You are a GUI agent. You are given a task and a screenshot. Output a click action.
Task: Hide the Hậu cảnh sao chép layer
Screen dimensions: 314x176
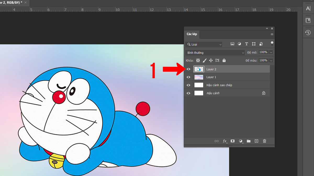point(188,85)
